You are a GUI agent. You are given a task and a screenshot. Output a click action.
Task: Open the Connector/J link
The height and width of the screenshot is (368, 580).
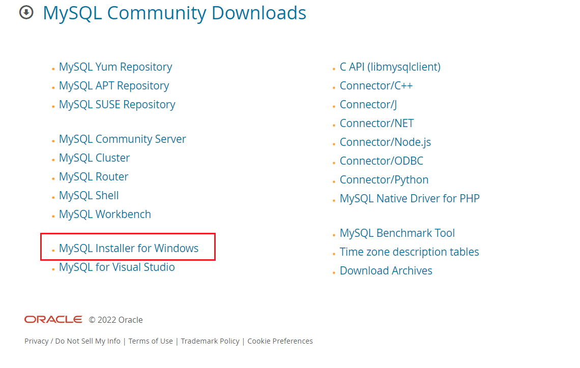pos(368,105)
